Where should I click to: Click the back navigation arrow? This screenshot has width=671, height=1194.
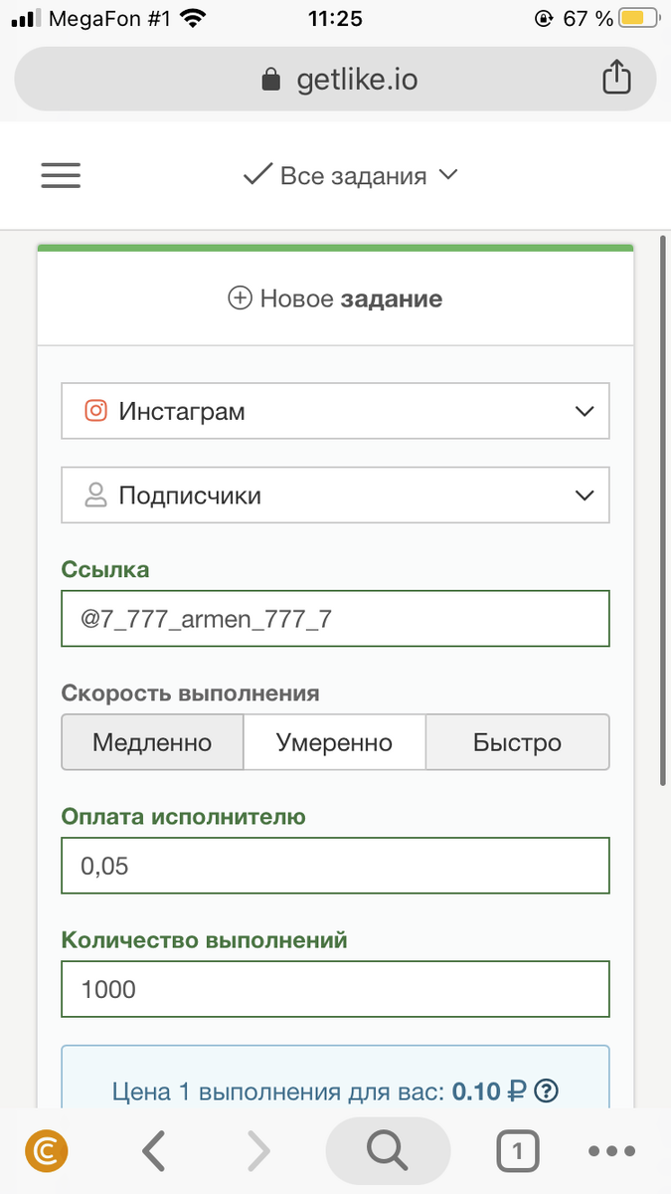(154, 1150)
